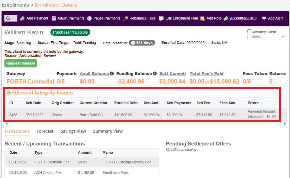Click the Pending Balance info icon
The width and height of the screenshot is (290, 178).
pos(155,73)
